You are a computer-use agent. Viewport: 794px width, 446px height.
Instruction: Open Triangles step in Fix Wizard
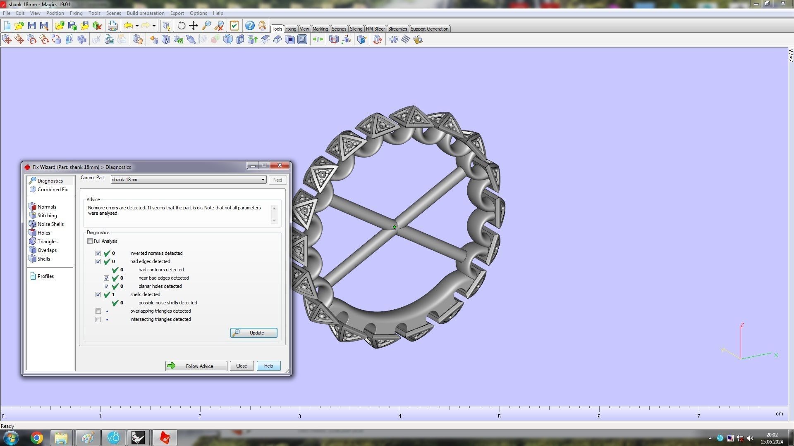[x=47, y=242]
